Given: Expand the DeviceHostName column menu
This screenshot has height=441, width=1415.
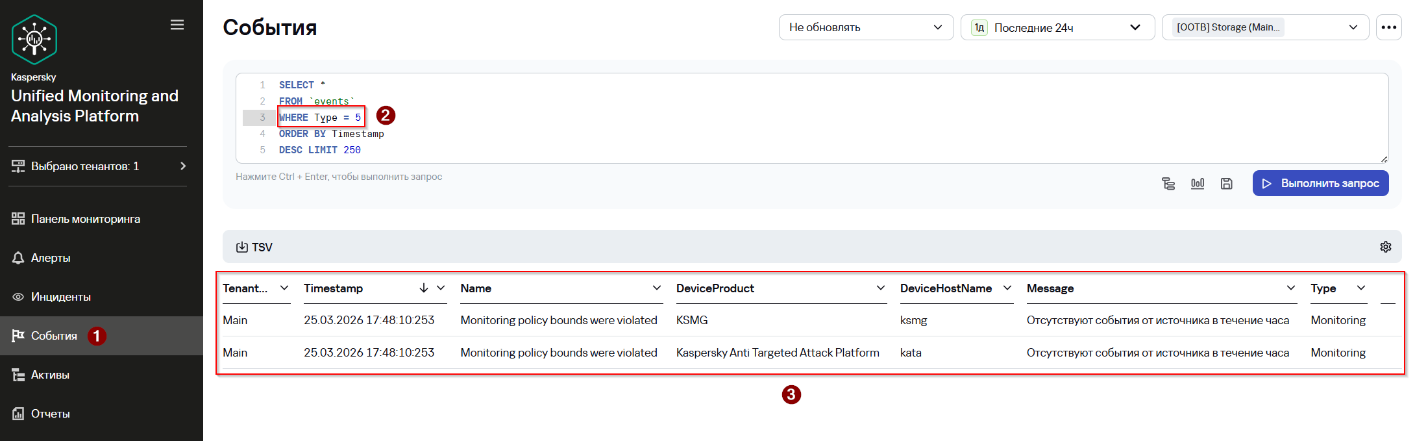Looking at the screenshot, I should (1007, 288).
